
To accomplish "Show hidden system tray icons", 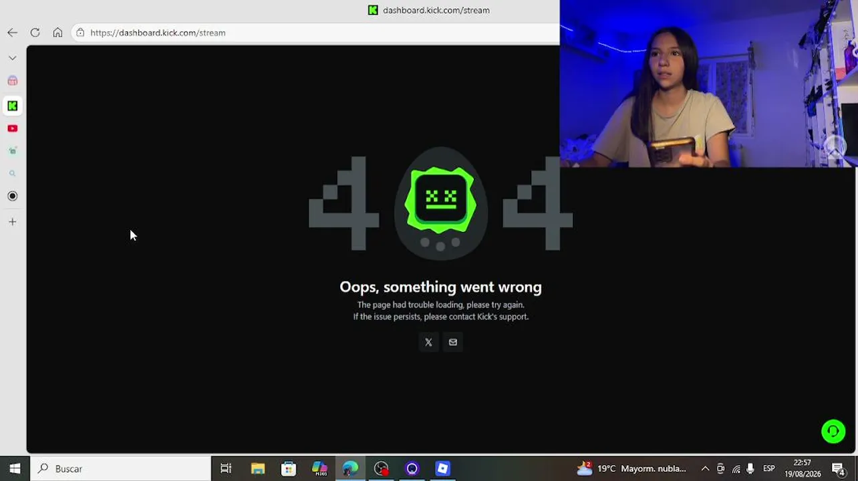I will 705,468.
